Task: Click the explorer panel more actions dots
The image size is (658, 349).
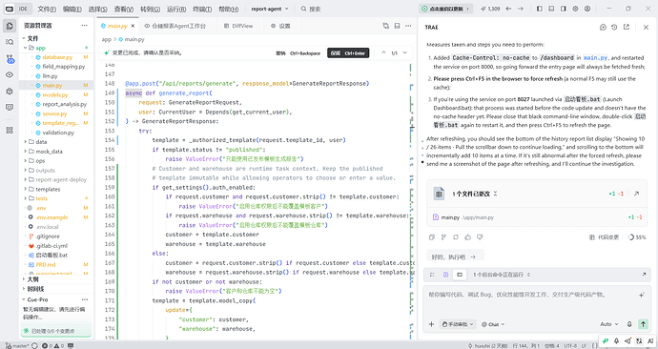Action: tap(84, 26)
